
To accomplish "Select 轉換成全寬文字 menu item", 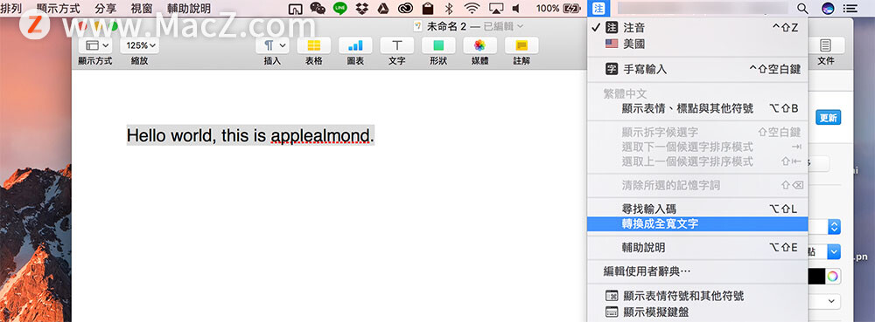I will click(x=697, y=224).
